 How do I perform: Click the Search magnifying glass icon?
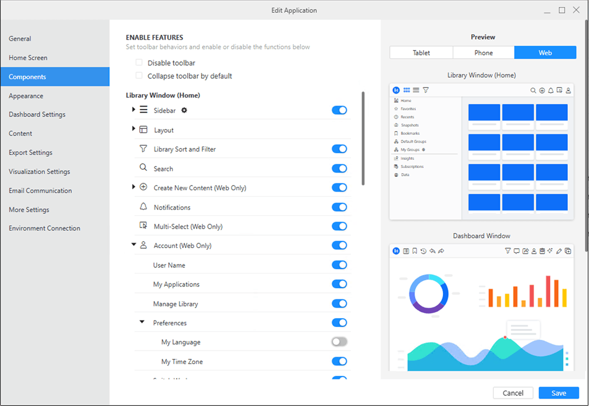pyautogui.click(x=143, y=168)
